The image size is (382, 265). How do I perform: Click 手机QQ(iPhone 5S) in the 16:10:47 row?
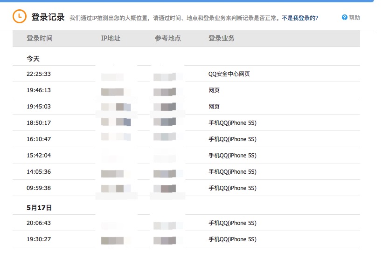[x=232, y=139]
